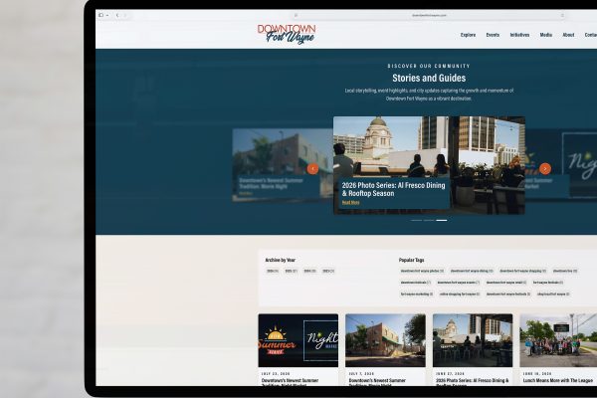This screenshot has height=398, width=597.
Task: Click the 'online shopping fort wayne' tag
Action: (x=460, y=295)
